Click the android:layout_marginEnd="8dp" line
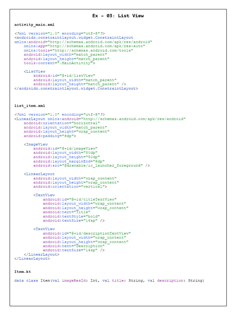Screen dimensions: 236x315 click(x=69, y=161)
